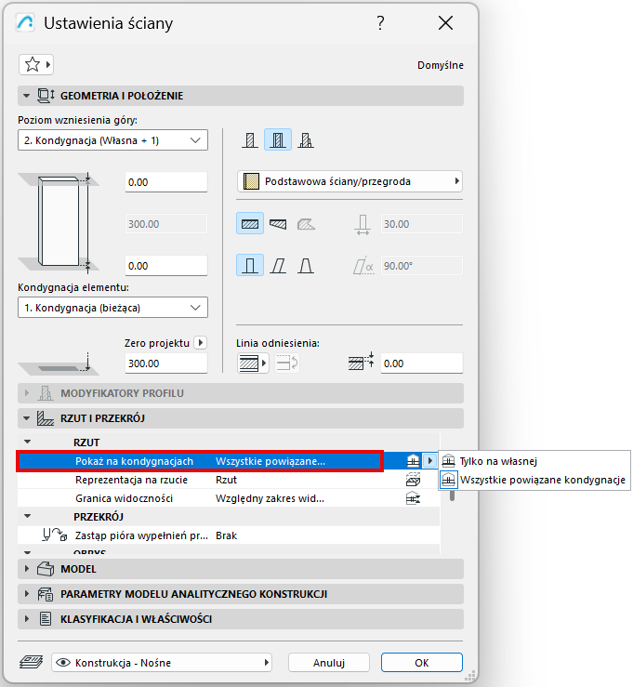This screenshot has height=687, width=633.
Task: Click the reference line offset icon
Action: [362, 362]
